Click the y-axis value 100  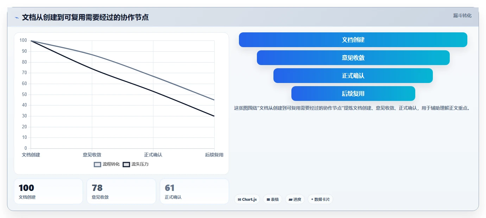pyautogui.click(x=23, y=40)
